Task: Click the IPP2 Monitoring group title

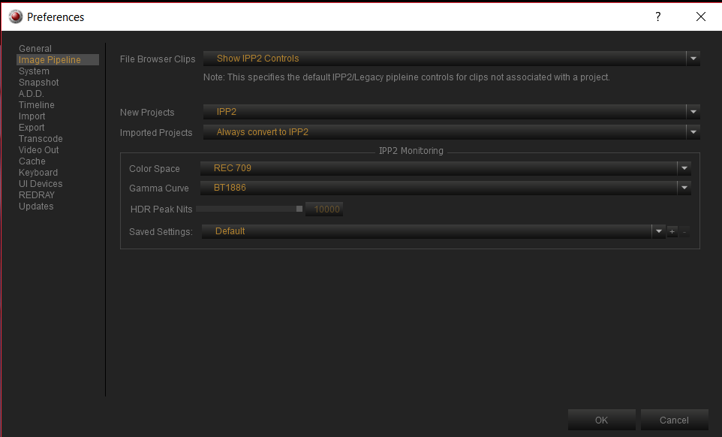Action: click(411, 151)
